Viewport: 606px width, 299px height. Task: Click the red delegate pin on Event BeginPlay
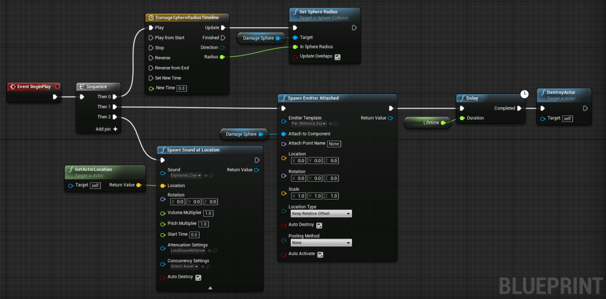pos(57,86)
